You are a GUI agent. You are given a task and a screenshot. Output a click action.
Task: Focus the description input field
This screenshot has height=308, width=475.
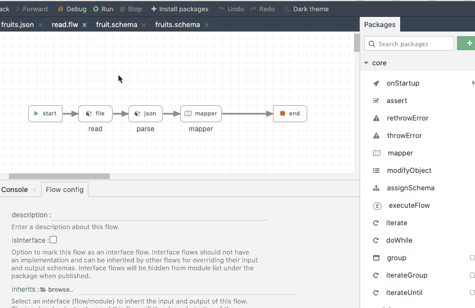160,215
